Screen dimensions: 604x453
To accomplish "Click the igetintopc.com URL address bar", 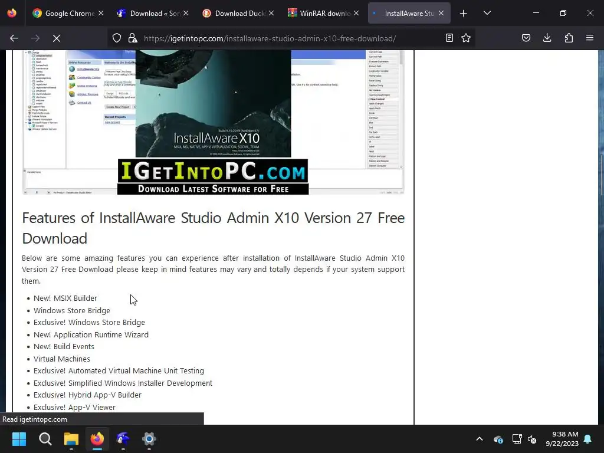I will click(270, 38).
